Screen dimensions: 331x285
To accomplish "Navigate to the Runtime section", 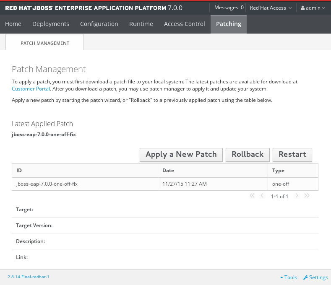I will coord(141,24).
